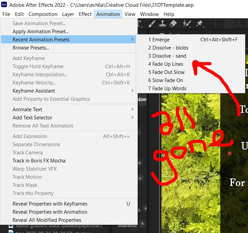Open the Effect menu

point(85,14)
